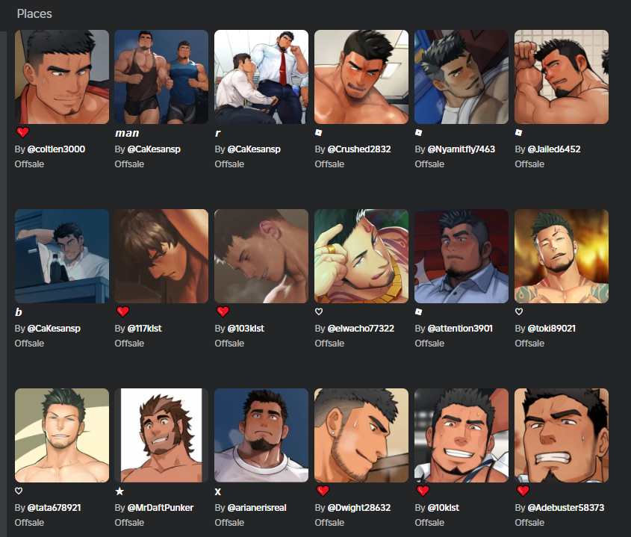Click red heart title above @Dwight28632
Screen dimensions: 631x537
coord(323,490)
